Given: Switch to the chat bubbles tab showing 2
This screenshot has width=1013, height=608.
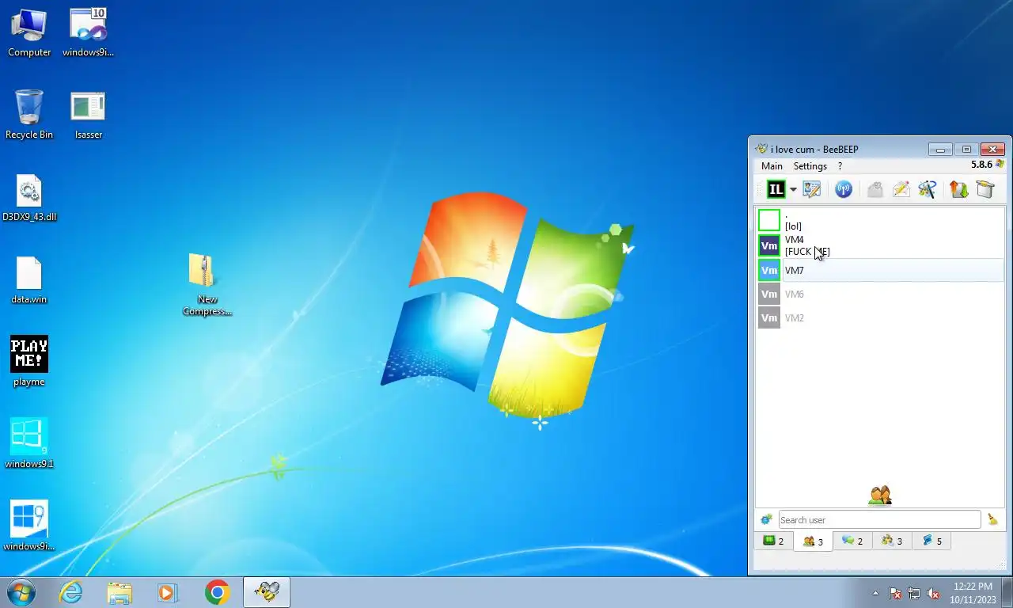Looking at the screenshot, I should (x=852, y=541).
